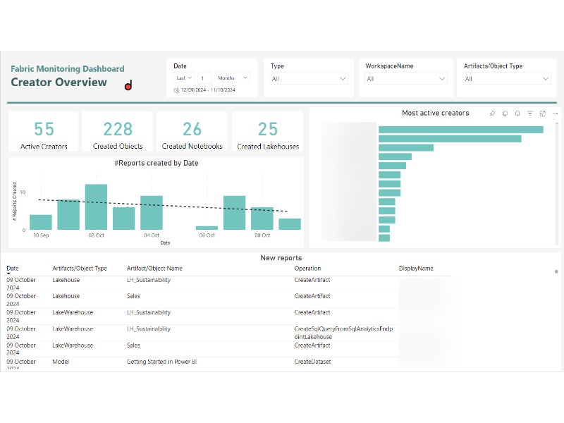Screen dimensions: 564x423
Task: Expand the WorkspaceName filter dropdown
Action: point(405,79)
